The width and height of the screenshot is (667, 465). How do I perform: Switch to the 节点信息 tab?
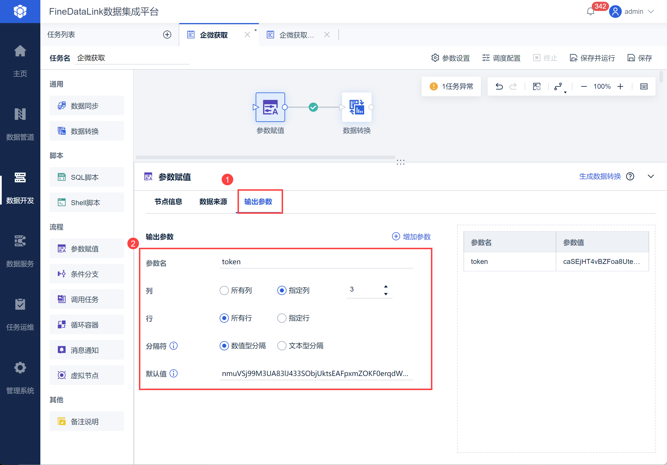(168, 202)
